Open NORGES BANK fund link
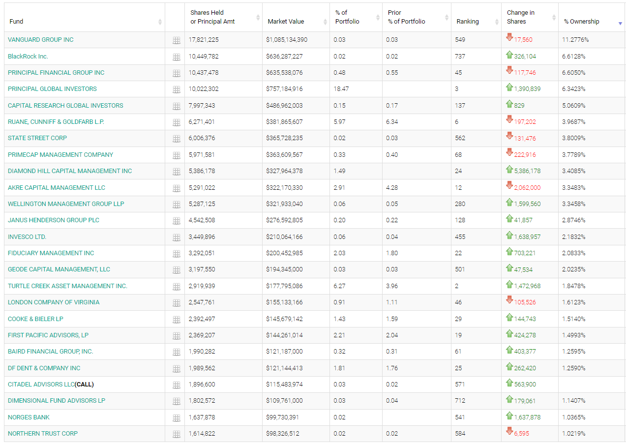626x444 pixels. (x=29, y=417)
